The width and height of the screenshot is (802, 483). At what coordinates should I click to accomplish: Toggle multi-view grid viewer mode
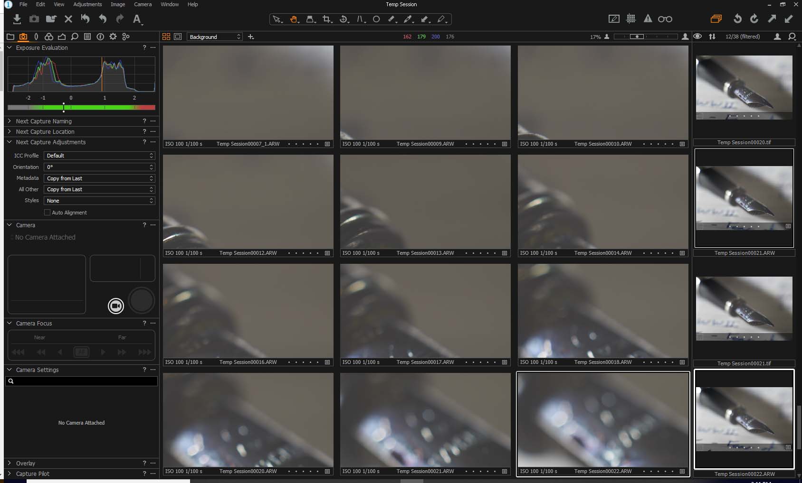[x=166, y=37]
